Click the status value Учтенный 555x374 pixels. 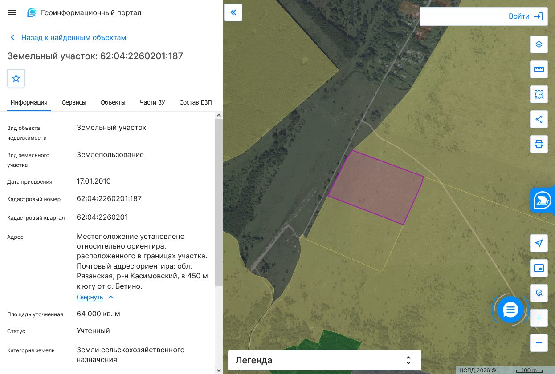click(x=93, y=331)
